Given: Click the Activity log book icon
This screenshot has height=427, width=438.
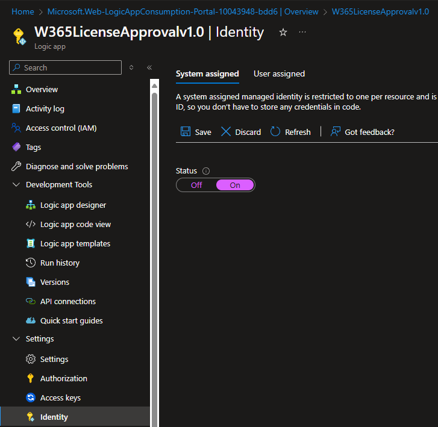Looking at the screenshot, I should (16, 108).
